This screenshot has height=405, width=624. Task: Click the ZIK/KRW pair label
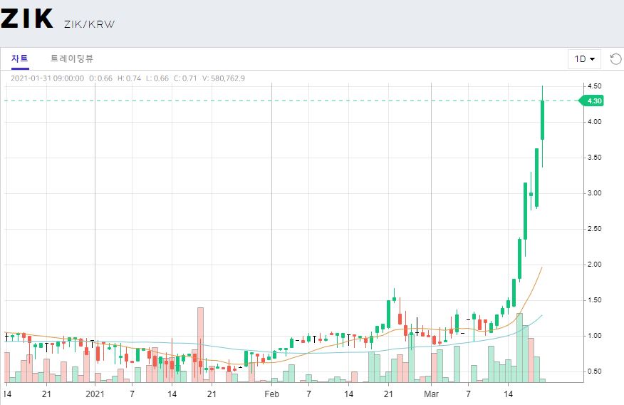point(89,24)
